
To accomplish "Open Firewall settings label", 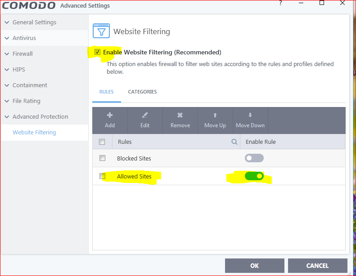I will pyautogui.click(x=23, y=54).
